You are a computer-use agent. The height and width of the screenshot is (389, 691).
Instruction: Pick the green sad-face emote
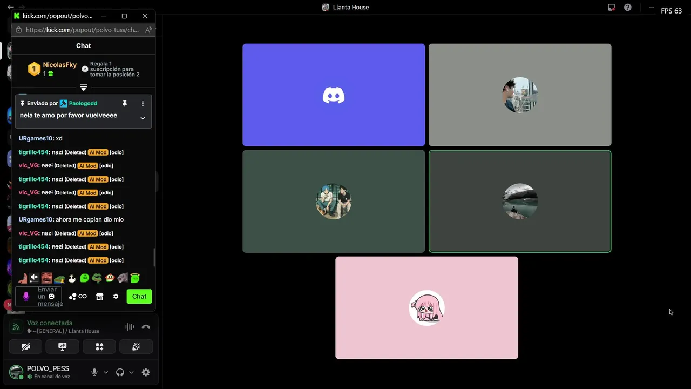pos(84,279)
